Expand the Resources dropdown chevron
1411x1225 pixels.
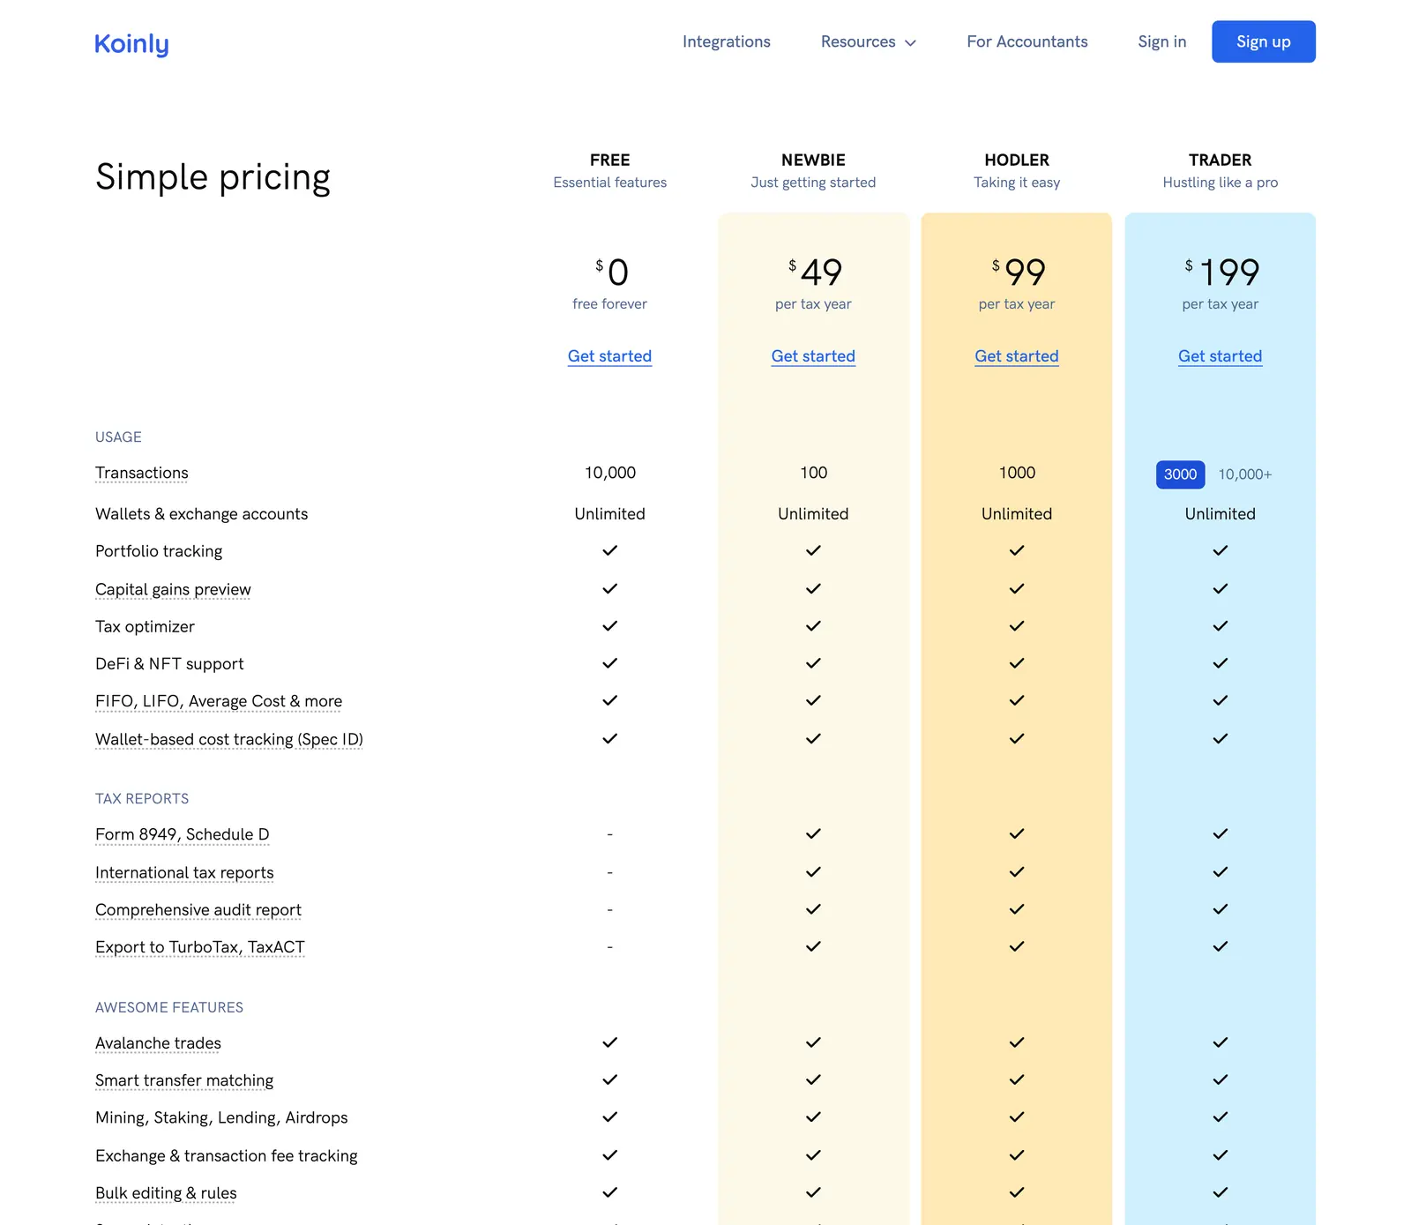911,42
